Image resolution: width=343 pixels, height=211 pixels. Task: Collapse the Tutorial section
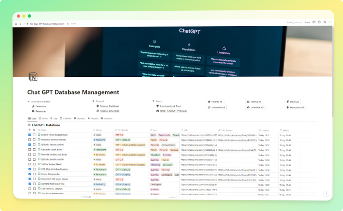(93, 101)
